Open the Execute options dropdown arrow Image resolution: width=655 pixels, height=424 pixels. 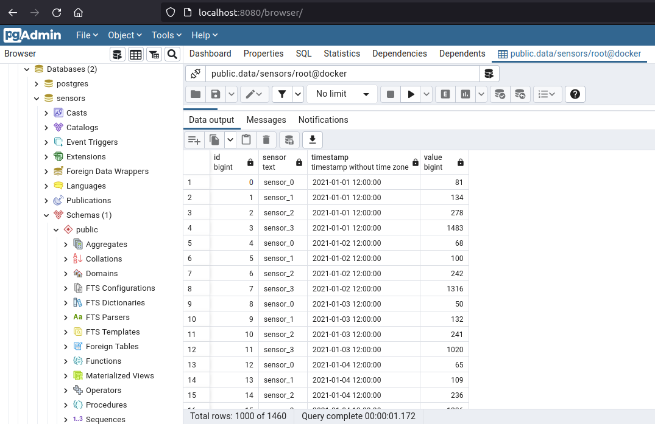(x=427, y=94)
